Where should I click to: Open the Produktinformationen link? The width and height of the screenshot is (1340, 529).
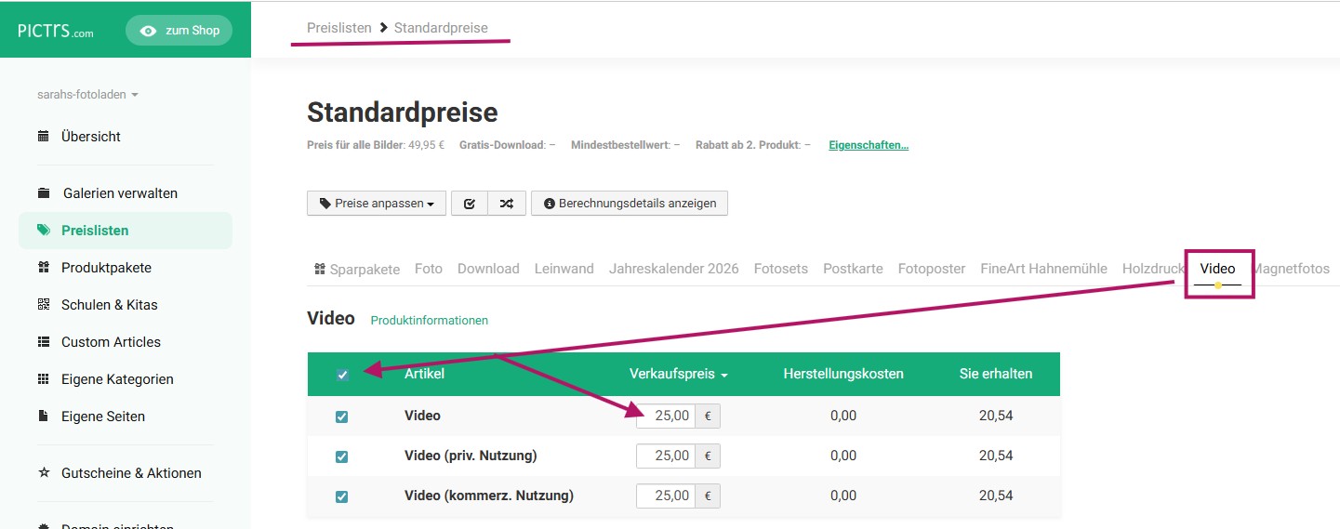coord(429,320)
